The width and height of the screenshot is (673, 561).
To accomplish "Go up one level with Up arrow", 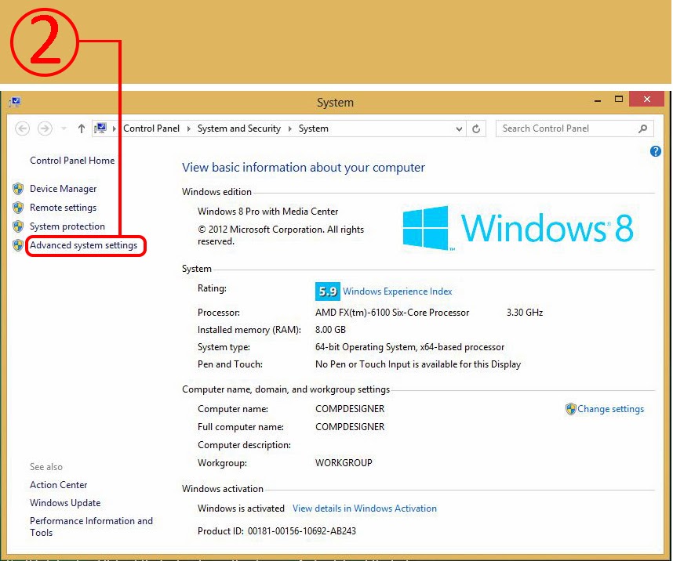I will (x=81, y=128).
